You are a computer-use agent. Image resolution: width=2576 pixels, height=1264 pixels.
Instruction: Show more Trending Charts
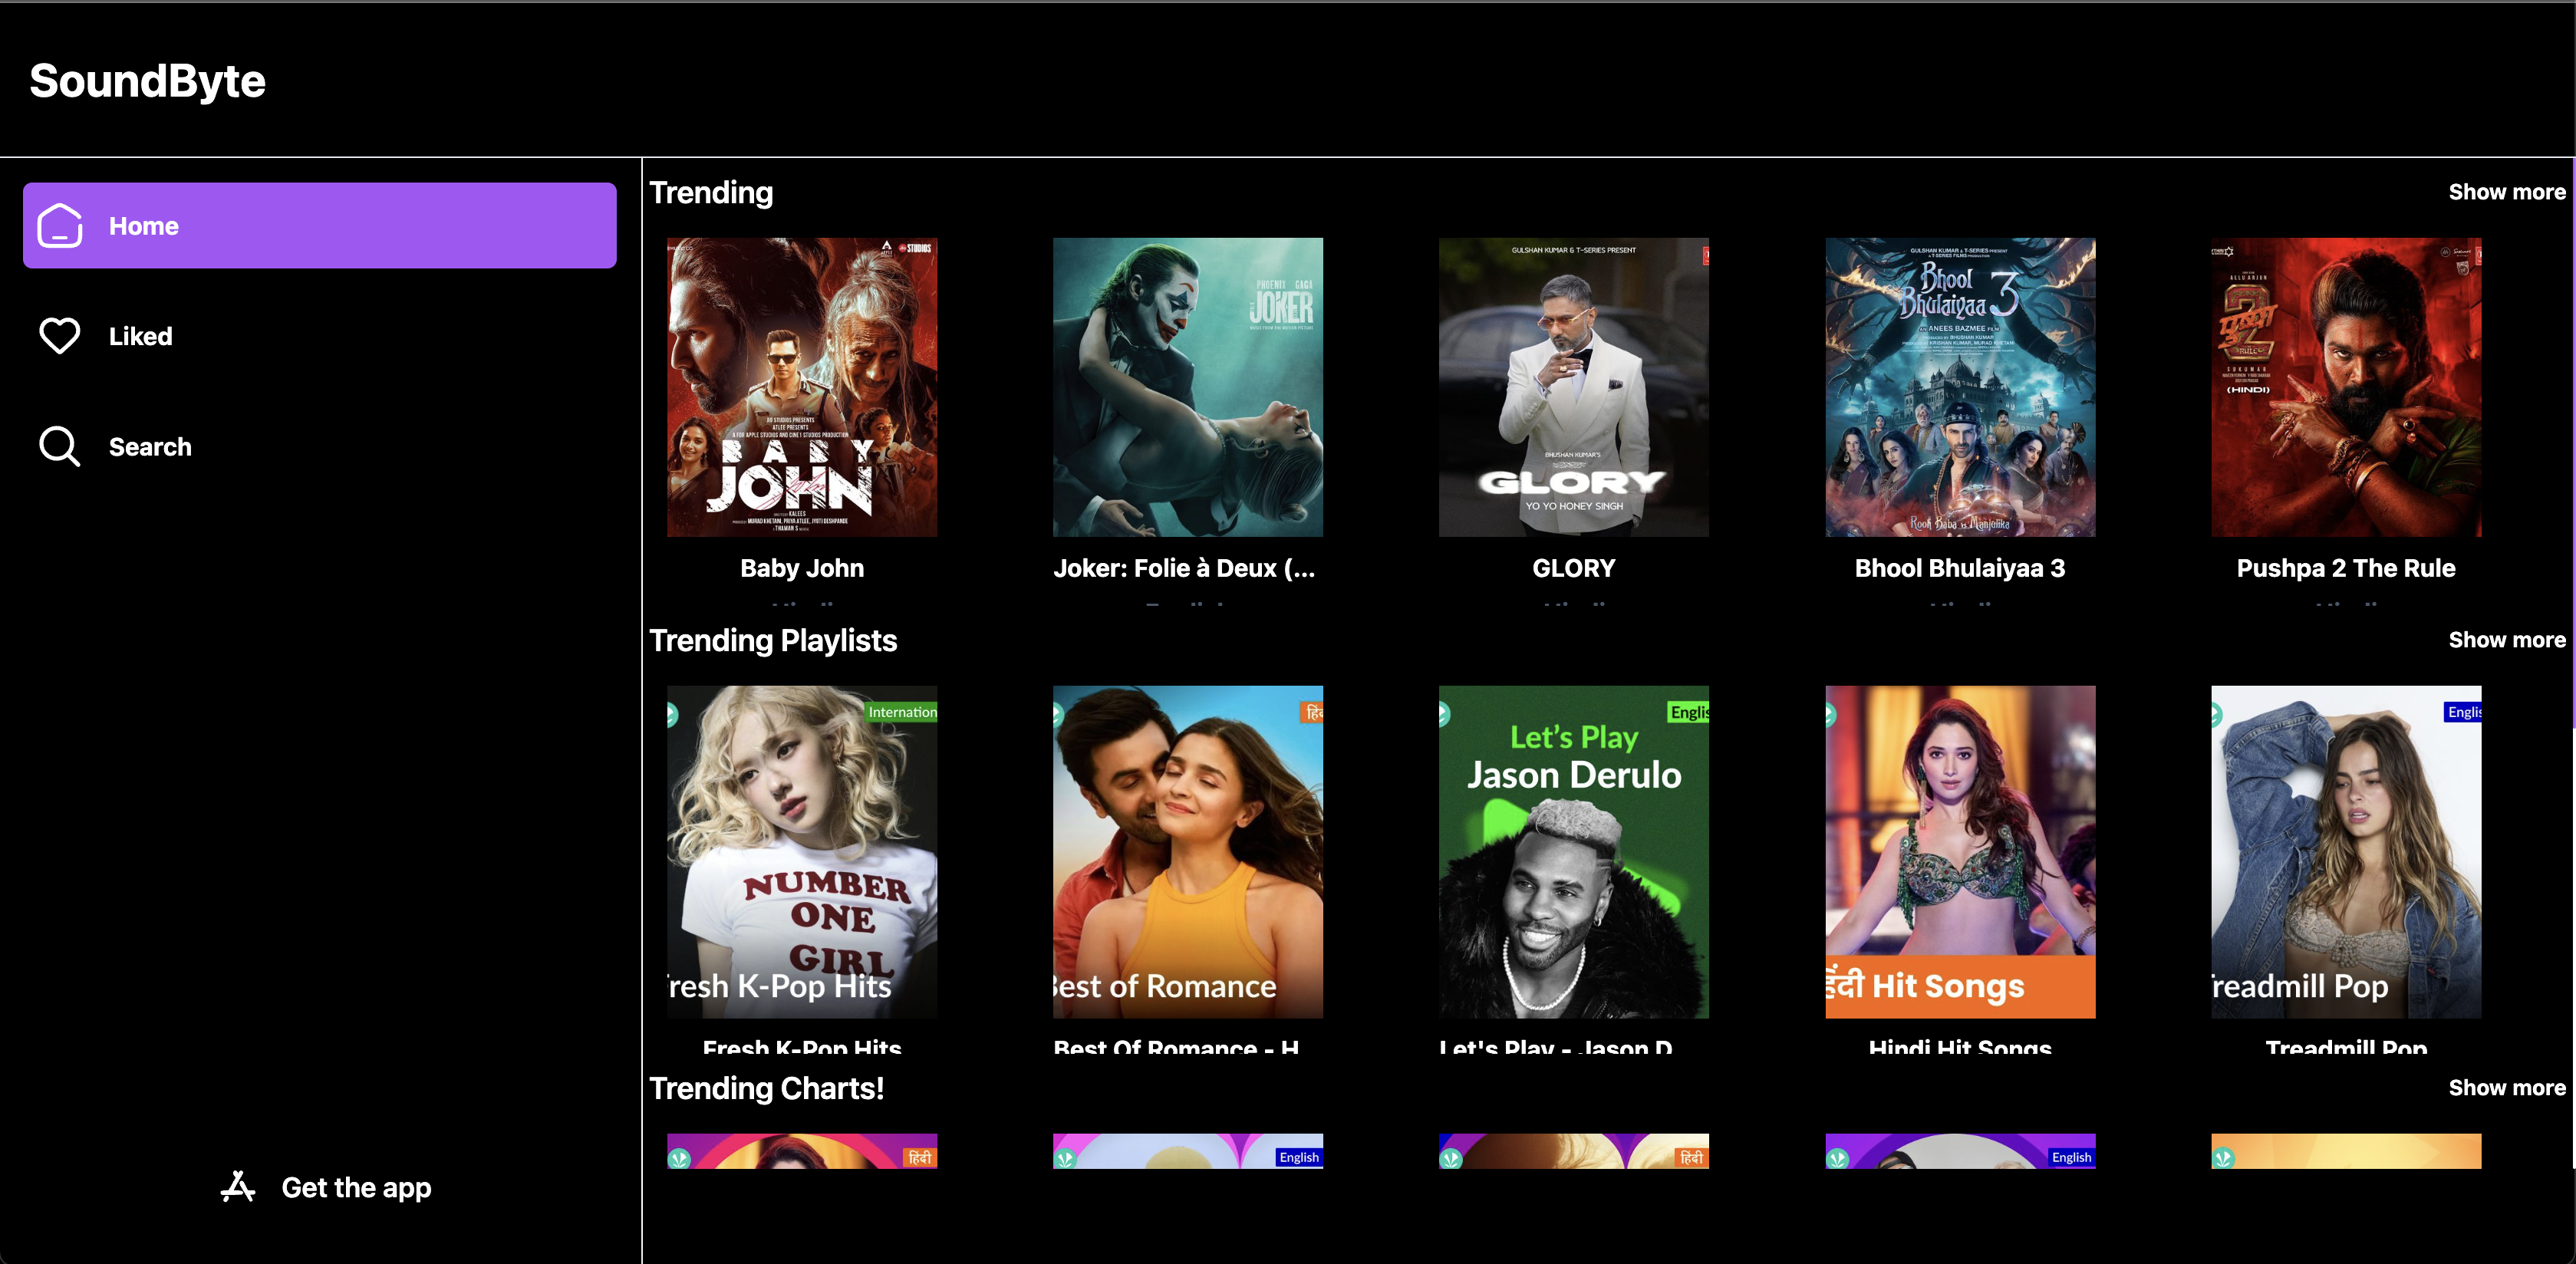pyautogui.click(x=2506, y=1088)
